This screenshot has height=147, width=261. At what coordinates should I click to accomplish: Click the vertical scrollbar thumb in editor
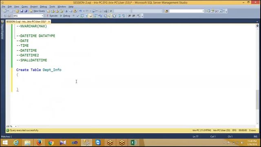click(x=257, y=100)
